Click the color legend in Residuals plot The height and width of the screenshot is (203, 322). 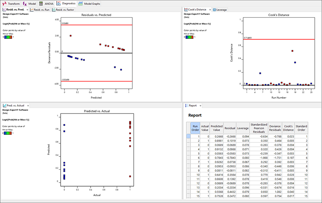tap(8, 37)
